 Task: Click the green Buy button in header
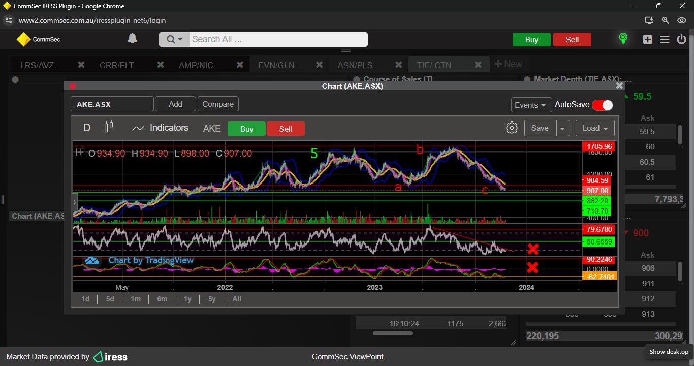click(531, 40)
